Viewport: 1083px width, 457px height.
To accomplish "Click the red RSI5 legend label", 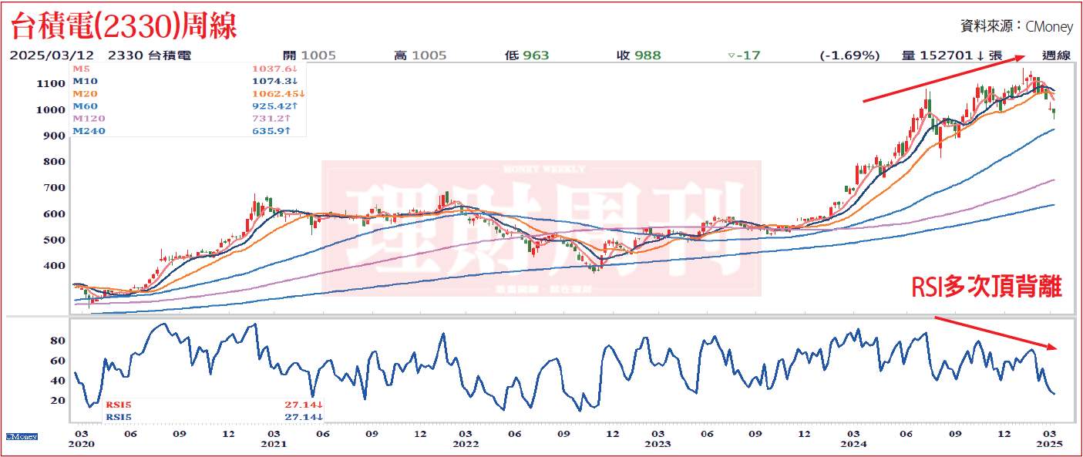I will click(120, 404).
